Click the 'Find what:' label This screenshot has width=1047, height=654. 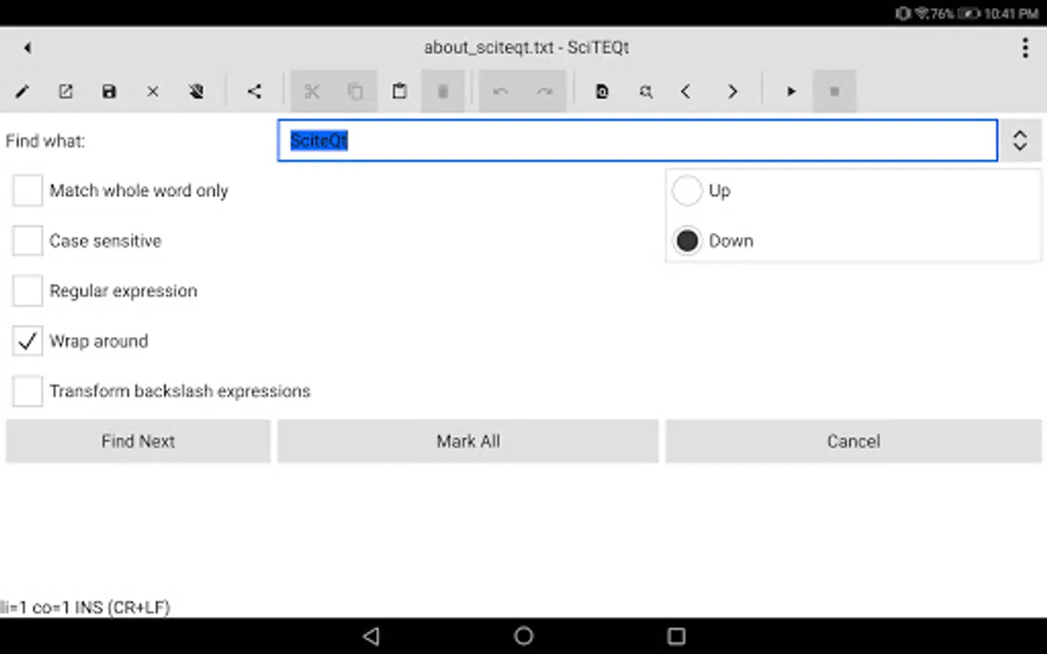(45, 141)
